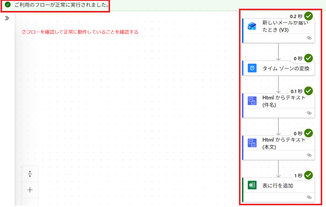Click the connection link icon on the mail trigger card
Image resolution: width=326 pixels, height=207 pixels.
pyautogui.click(x=309, y=38)
